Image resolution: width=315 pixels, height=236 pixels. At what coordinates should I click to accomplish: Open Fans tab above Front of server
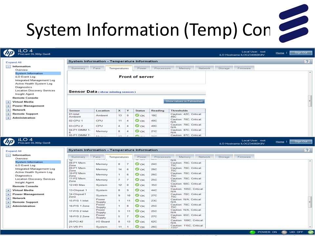click(96, 68)
